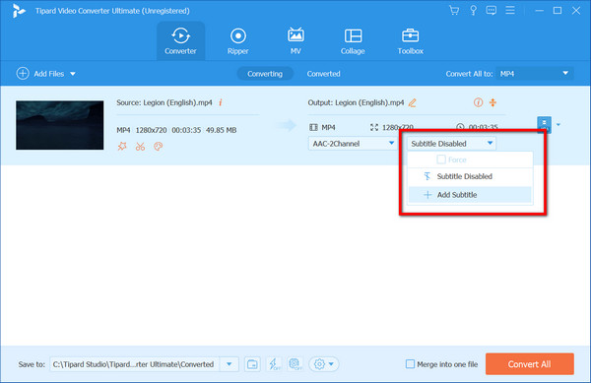The width and height of the screenshot is (591, 383).
Task: Choose Add Subtitle option
Action: [470, 195]
